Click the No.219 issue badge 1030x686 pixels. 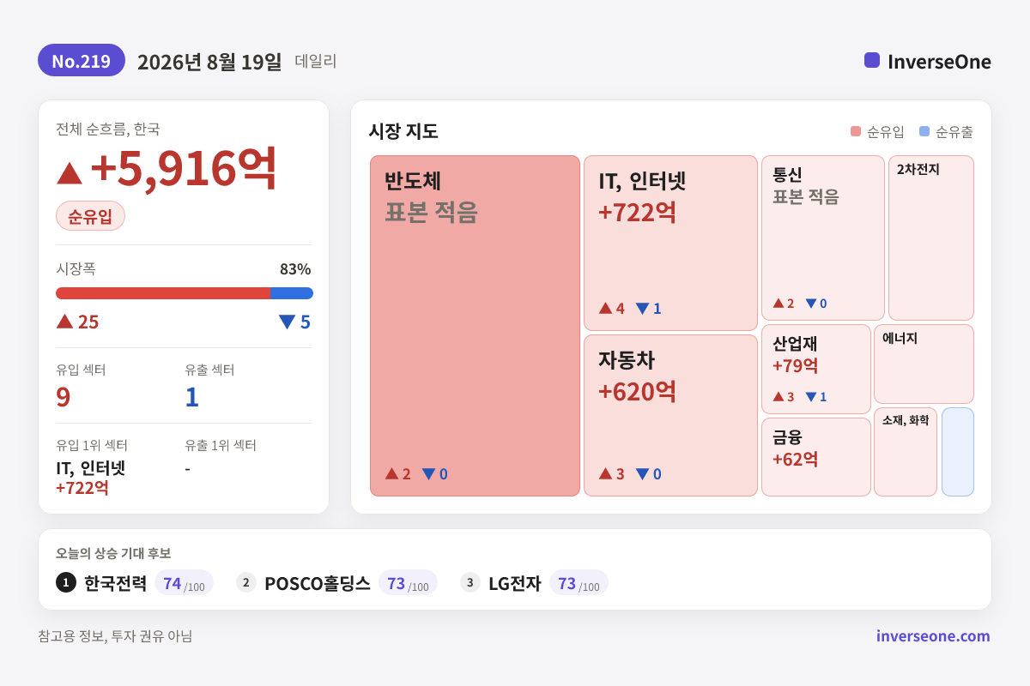[82, 61]
